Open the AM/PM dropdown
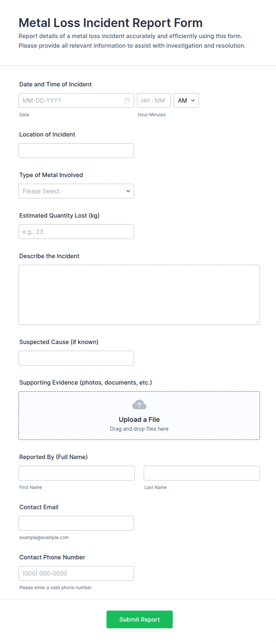The width and height of the screenshot is (276, 643). click(x=186, y=100)
